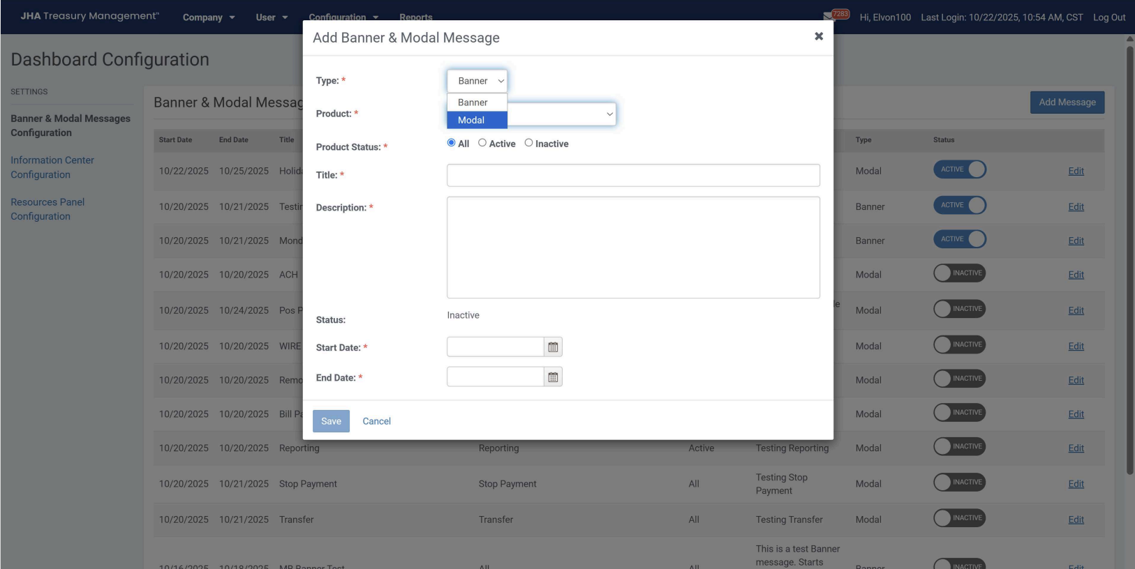This screenshot has width=1135, height=569.
Task: Click the JHA Treasury Management logo
Action: click(89, 16)
